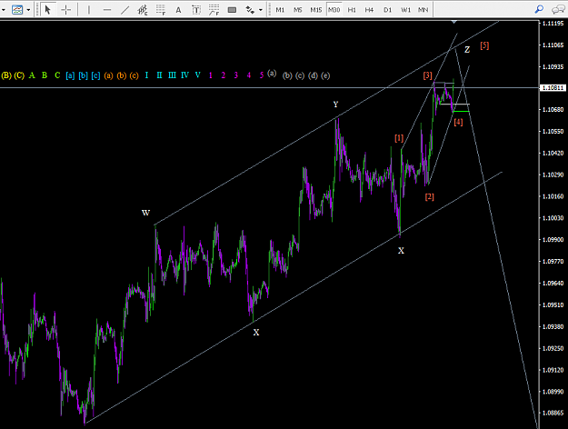Select the orange (c) wave label
The image size is (568, 429).
134,75
